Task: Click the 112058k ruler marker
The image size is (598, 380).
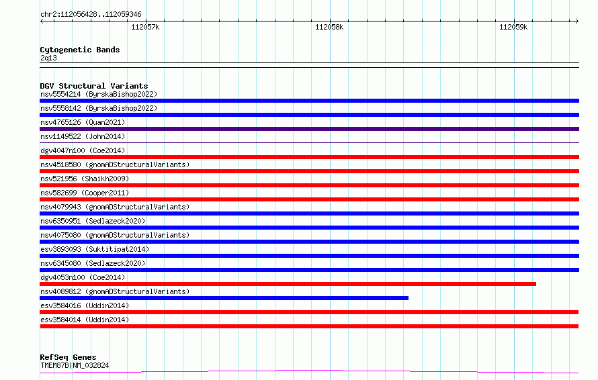Action: pos(329,27)
